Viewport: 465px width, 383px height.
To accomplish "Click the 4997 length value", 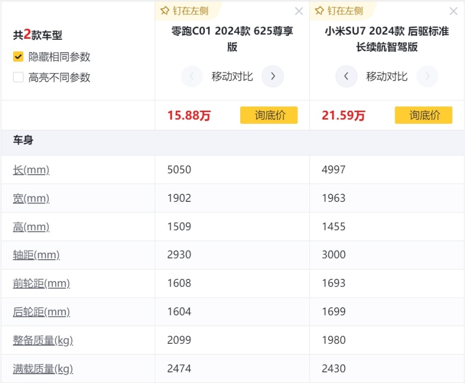I will (333, 170).
